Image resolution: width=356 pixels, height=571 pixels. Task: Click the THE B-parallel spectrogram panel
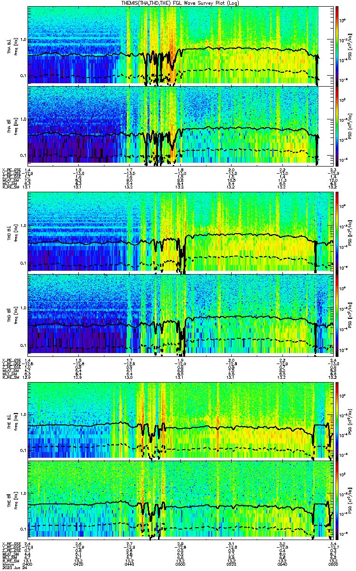pos(181,499)
